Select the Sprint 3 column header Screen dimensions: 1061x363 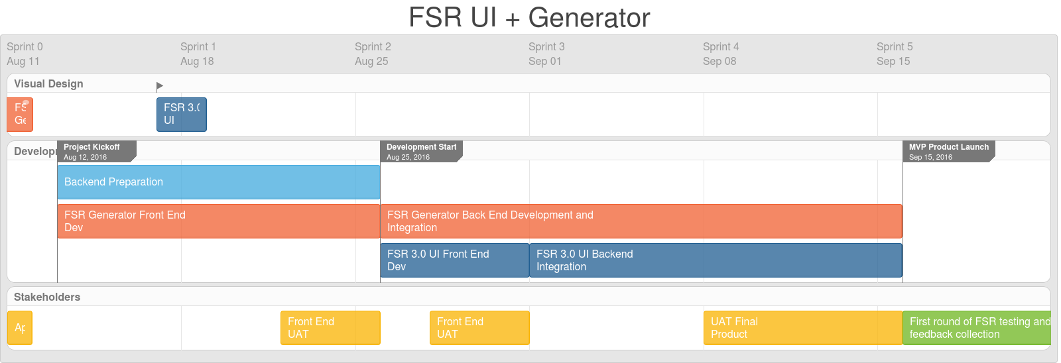546,54
